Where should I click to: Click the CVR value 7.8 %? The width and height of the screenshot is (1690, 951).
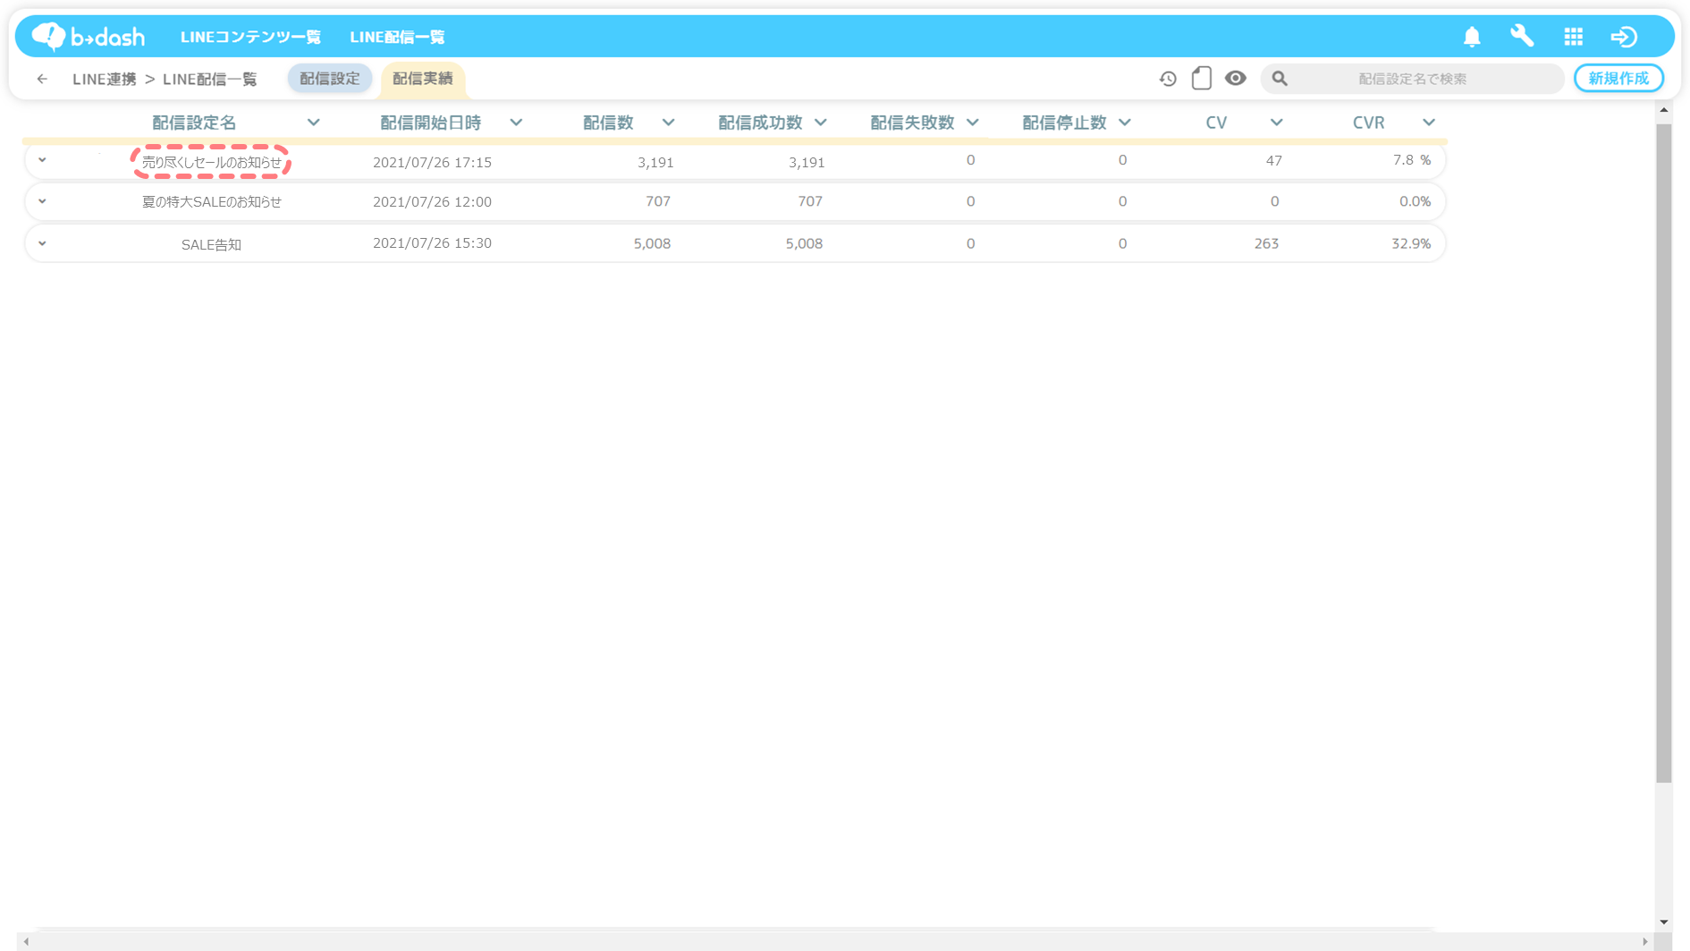click(1411, 160)
